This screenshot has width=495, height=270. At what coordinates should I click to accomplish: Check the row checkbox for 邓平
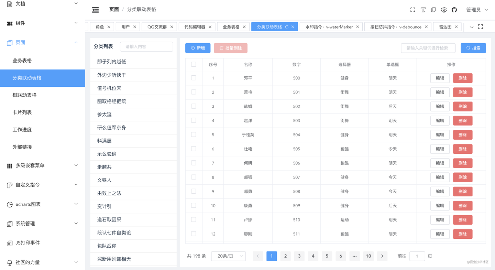pos(194,78)
